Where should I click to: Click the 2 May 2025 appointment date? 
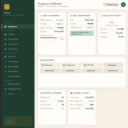pos(89,20)
